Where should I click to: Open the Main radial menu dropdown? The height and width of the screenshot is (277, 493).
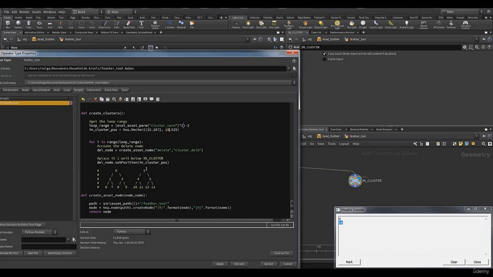pyautogui.click(x=121, y=12)
